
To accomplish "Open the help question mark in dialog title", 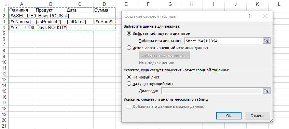I will pos(249,16).
